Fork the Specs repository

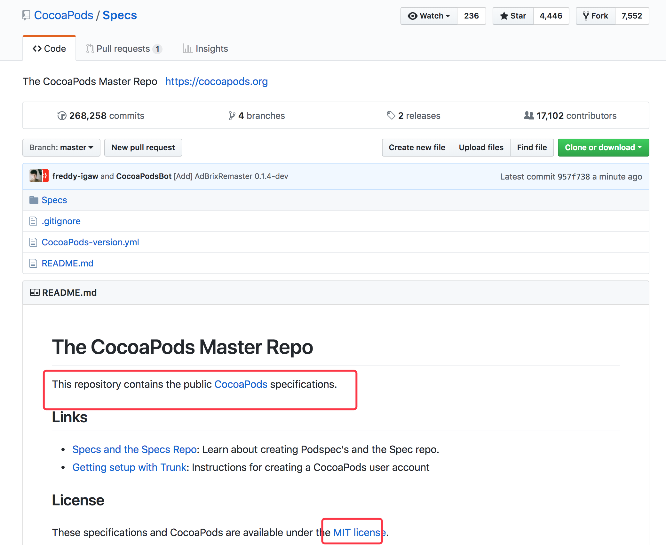(x=595, y=16)
